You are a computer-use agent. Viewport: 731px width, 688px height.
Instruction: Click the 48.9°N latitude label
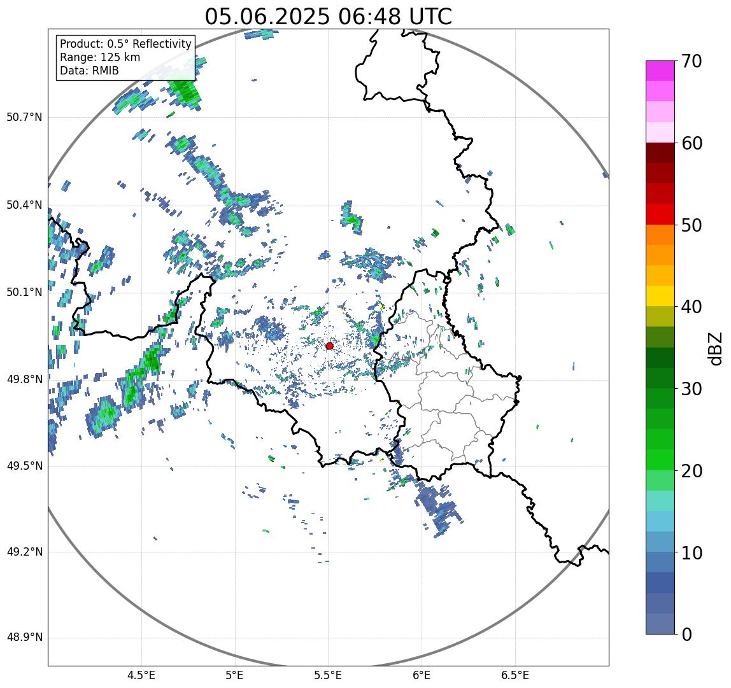click(24, 637)
